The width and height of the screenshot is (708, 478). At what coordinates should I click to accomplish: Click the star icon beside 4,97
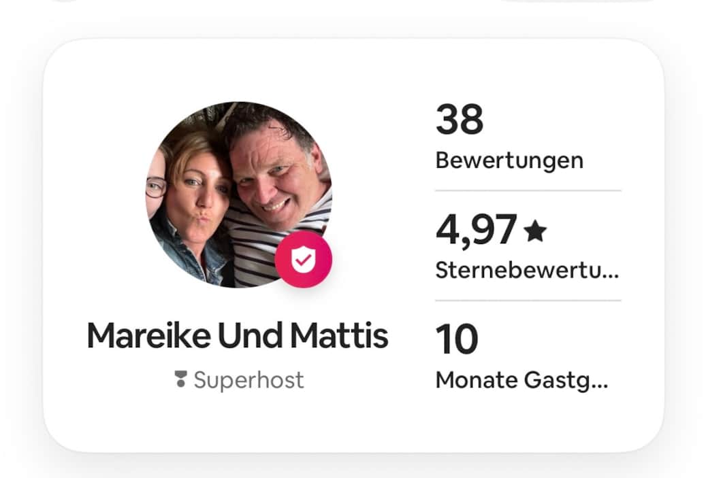[x=536, y=231]
